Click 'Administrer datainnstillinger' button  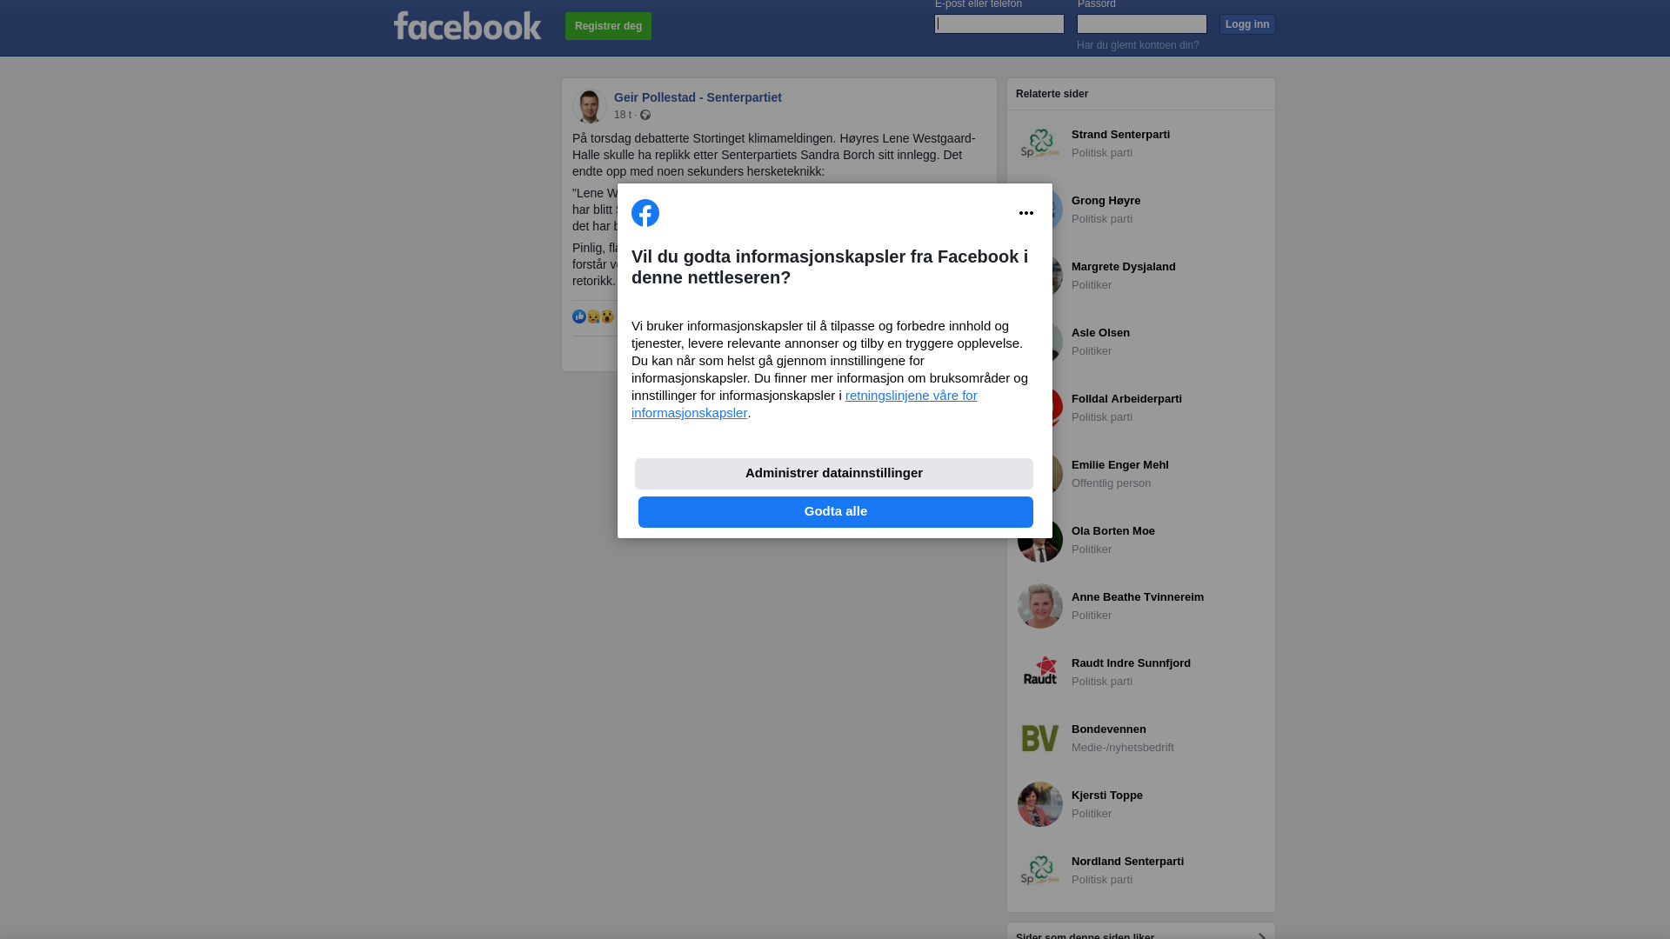(834, 474)
